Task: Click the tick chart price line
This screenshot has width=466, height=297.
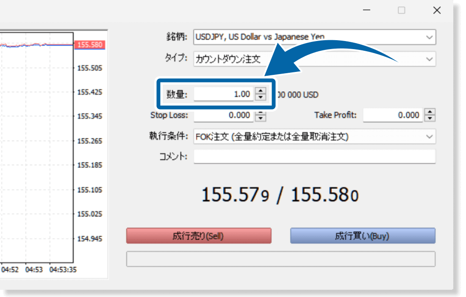Action: coord(36,45)
